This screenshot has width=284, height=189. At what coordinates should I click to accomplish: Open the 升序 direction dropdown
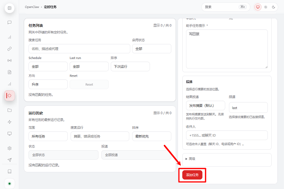[x=48, y=84]
